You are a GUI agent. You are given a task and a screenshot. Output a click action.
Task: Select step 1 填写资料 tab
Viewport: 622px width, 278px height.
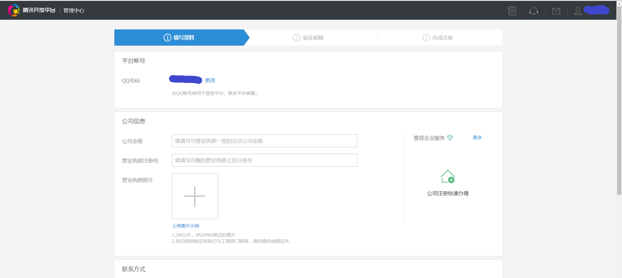[179, 38]
